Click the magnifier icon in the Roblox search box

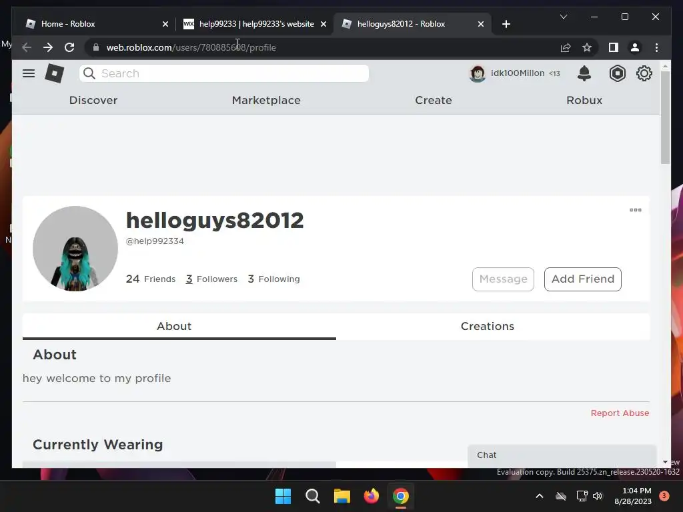(89, 73)
